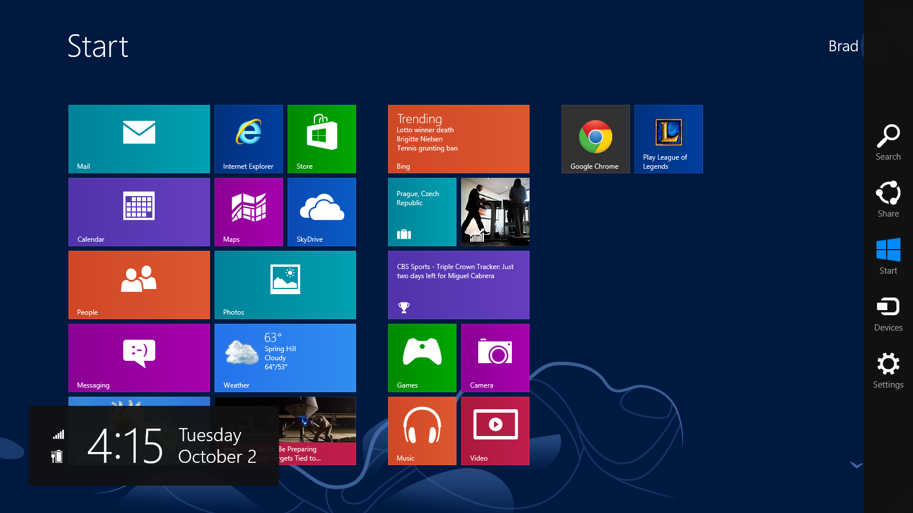The height and width of the screenshot is (513, 913).
Task: Open the Music tile
Action: coord(422,431)
